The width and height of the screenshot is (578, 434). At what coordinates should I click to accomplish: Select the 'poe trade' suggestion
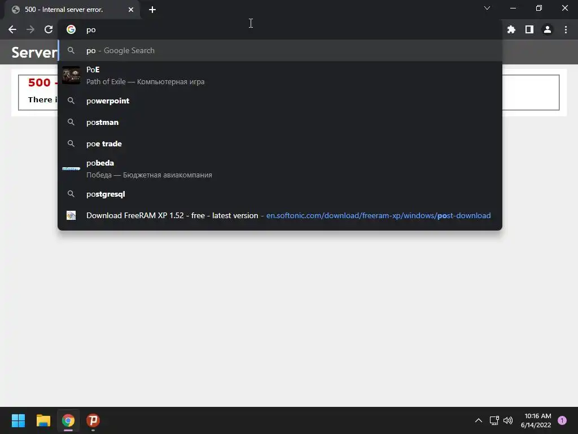click(280, 144)
